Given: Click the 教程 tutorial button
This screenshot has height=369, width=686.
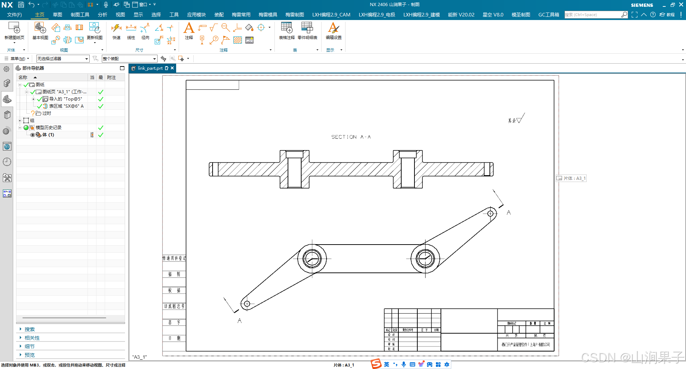Looking at the screenshot, I should coord(667,15).
